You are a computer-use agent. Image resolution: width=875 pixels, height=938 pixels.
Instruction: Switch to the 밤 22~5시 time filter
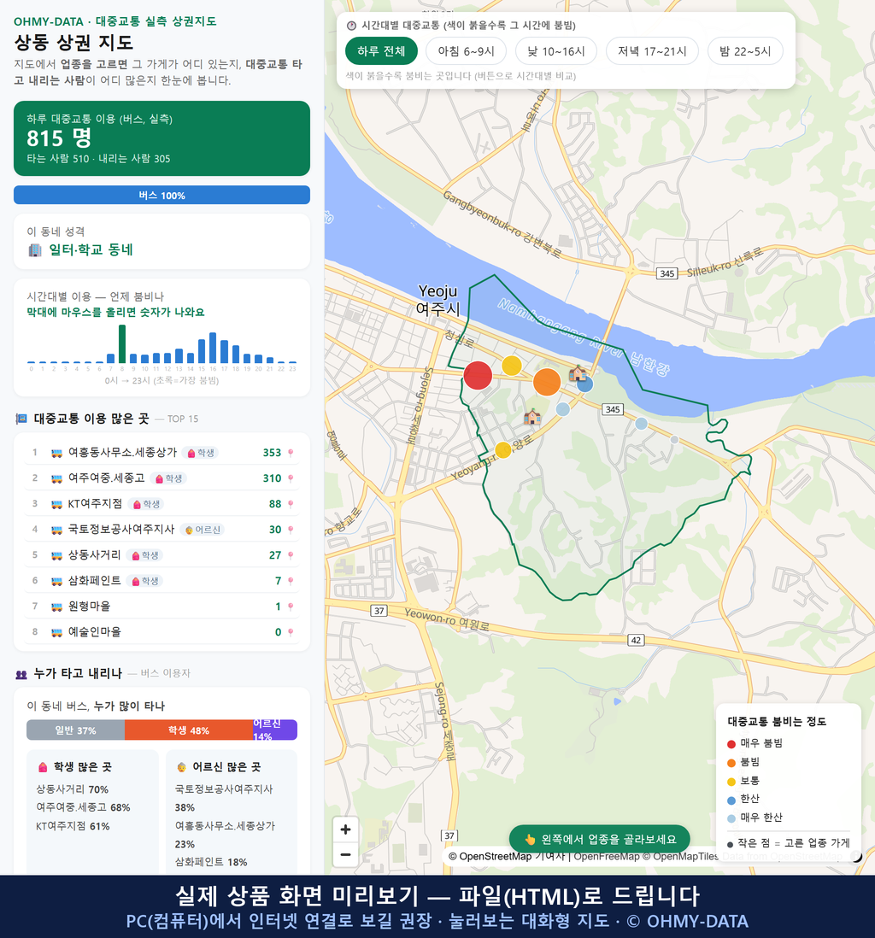(x=745, y=51)
